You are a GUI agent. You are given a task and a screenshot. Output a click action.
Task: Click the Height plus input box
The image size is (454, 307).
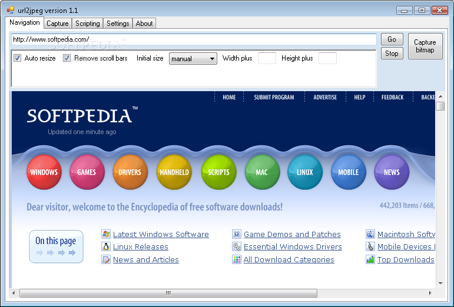pos(327,58)
